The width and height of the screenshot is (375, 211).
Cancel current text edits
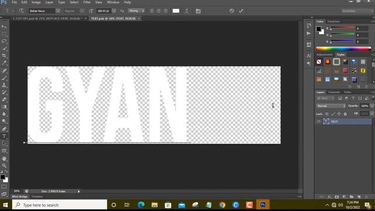pos(232,11)
